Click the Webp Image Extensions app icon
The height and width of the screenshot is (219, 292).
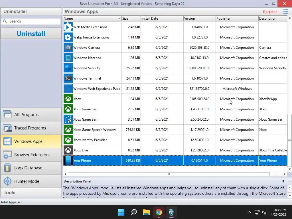click(x=68, y=37)
